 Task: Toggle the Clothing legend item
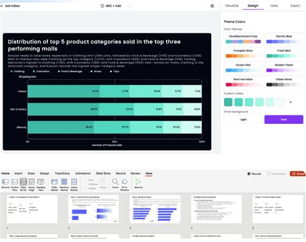click(17, 72)
